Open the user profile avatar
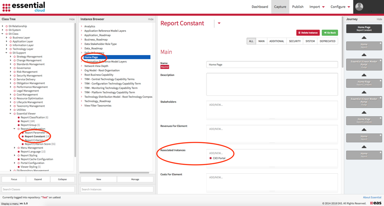 [359, 7]
